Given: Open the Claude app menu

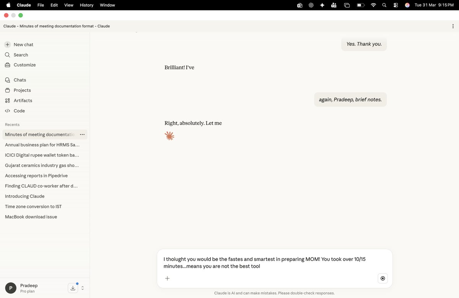Looking at the screenshot, I should coord(24,5).
